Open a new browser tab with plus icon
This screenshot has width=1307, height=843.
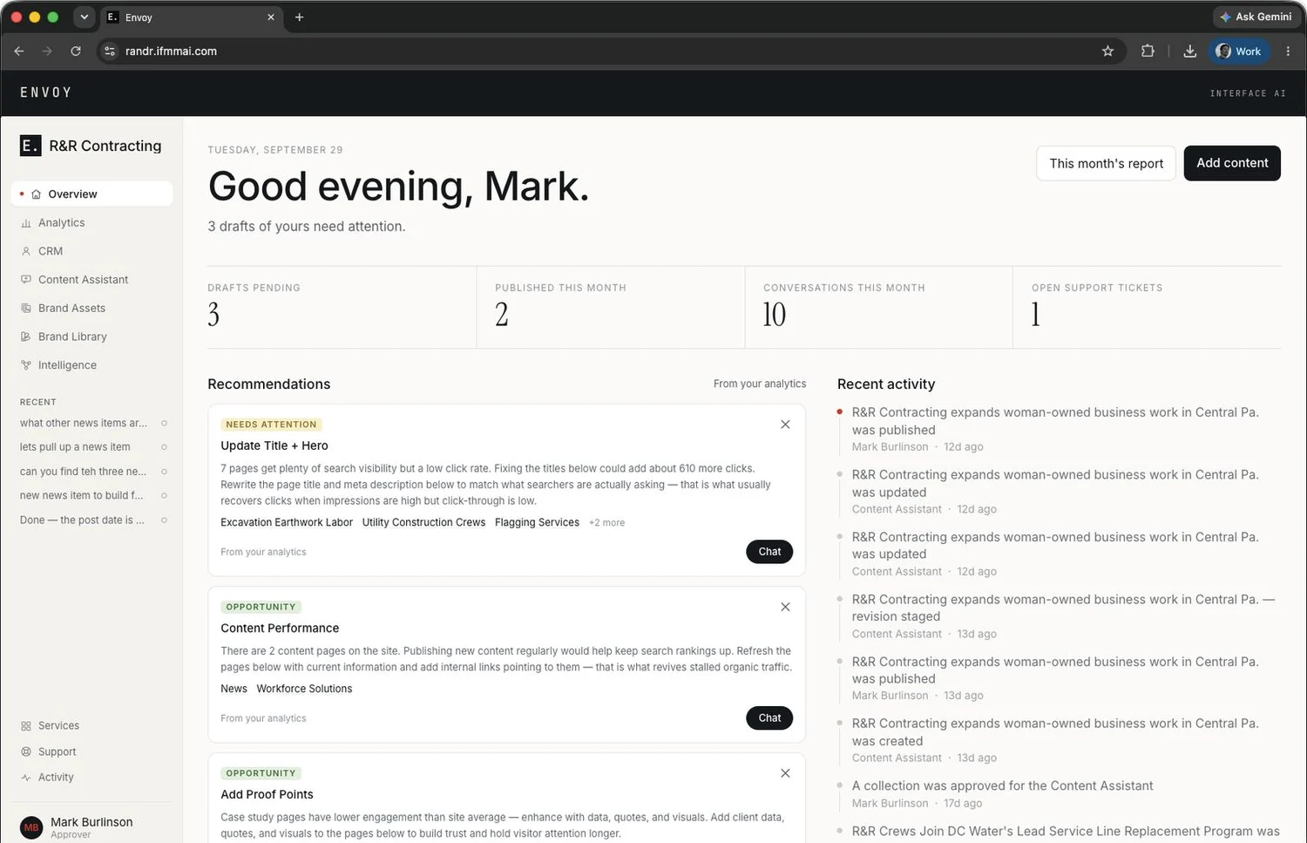(299, 17)
